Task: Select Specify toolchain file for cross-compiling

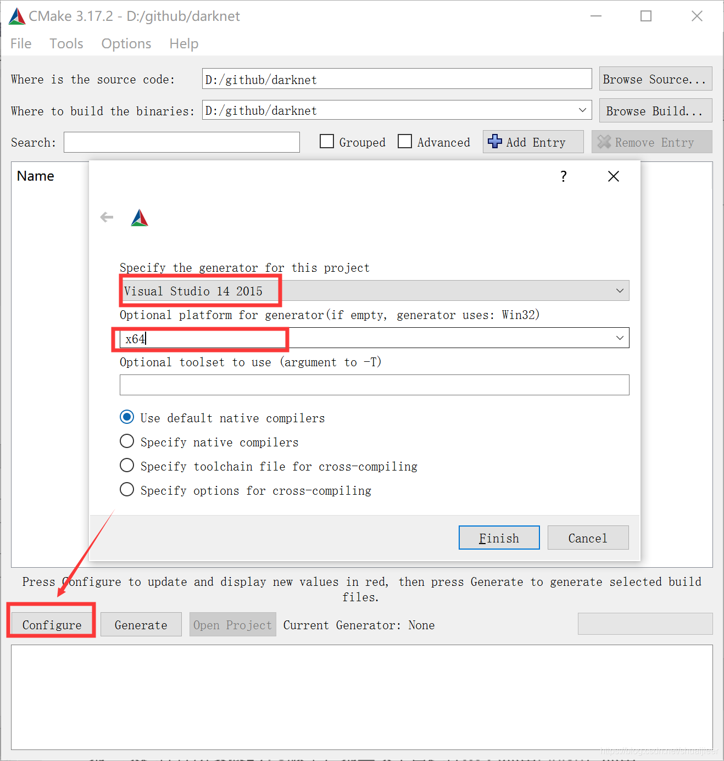Action: [127, 466]
